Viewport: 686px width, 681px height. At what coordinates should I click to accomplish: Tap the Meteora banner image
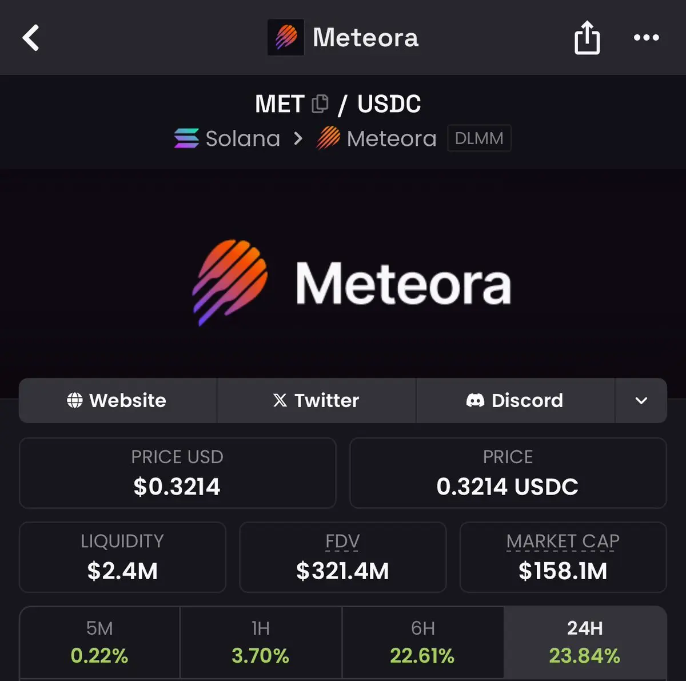[x=351, y=282]
